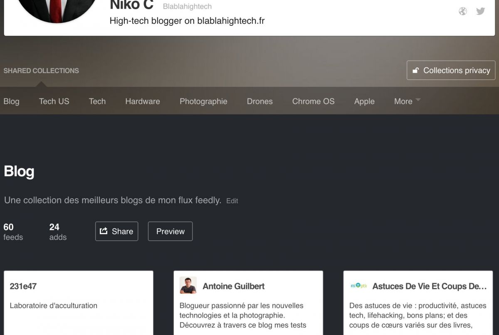
Task: Share the Blog collection
Action: pos(116,231)
